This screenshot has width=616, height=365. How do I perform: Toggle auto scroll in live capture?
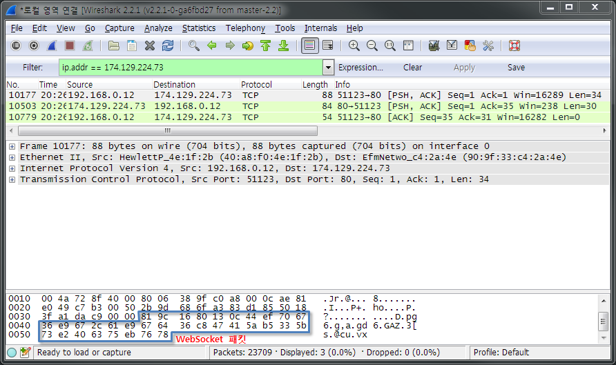point(327,46)
